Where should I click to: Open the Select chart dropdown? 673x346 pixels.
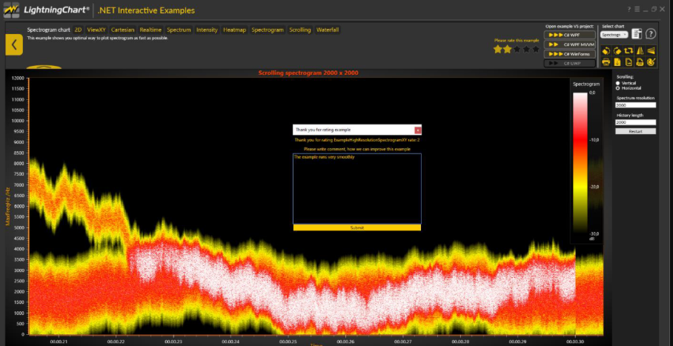tap(614, 34)
